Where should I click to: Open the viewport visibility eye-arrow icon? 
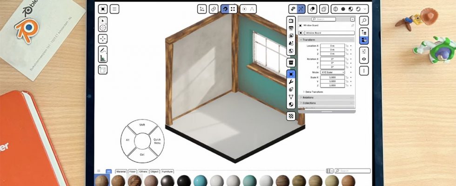tap(293, 9)
